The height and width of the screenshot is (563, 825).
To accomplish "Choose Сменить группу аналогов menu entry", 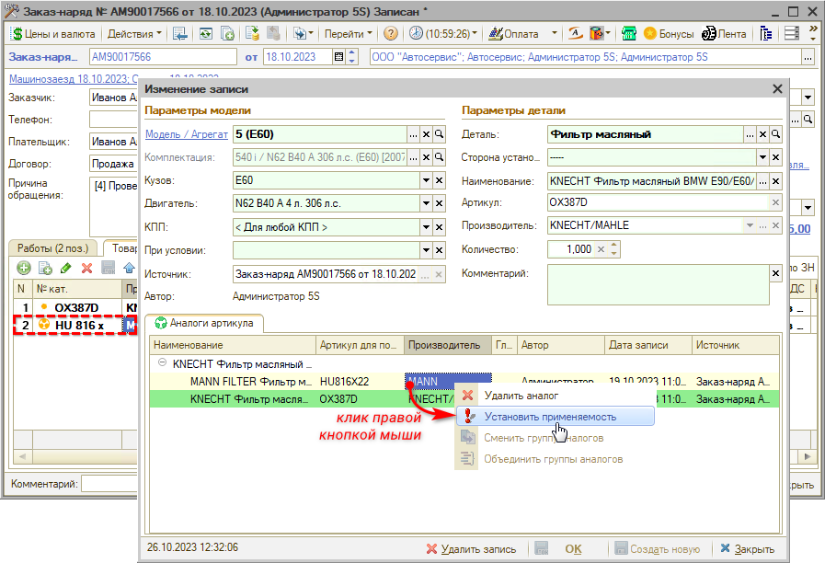I will pyautogui.click(x=556, y=438).
